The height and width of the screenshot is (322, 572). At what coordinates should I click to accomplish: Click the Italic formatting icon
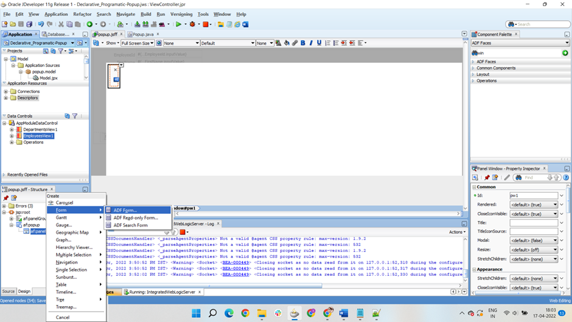tap(311, 43)
